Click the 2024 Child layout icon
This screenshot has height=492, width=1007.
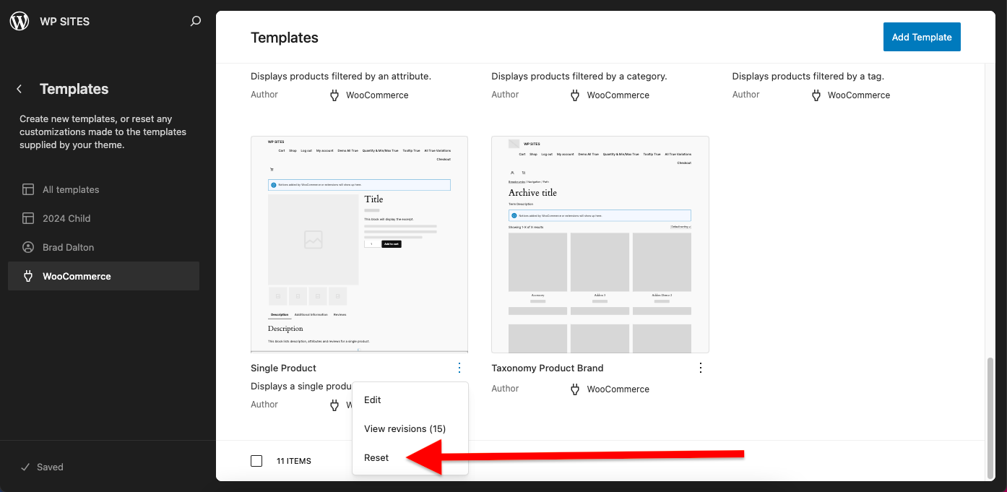(28, 218)
